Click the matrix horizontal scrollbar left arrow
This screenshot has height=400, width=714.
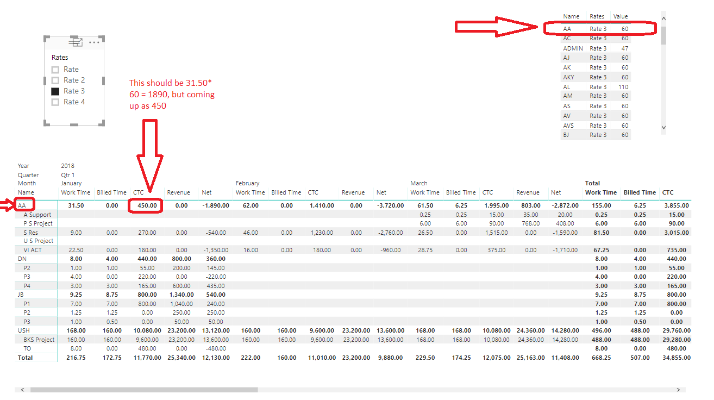pos(22,390)
